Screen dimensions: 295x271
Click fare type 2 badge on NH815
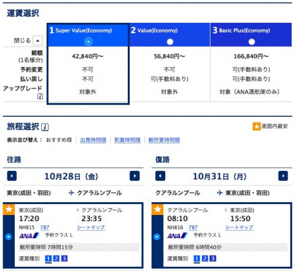pyautogui.click(x=56, y=259)
